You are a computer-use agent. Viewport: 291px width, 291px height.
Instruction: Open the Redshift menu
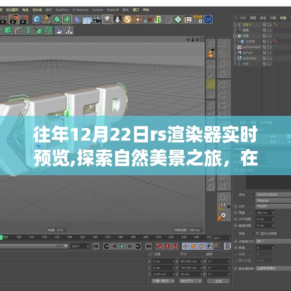point(113,10)
